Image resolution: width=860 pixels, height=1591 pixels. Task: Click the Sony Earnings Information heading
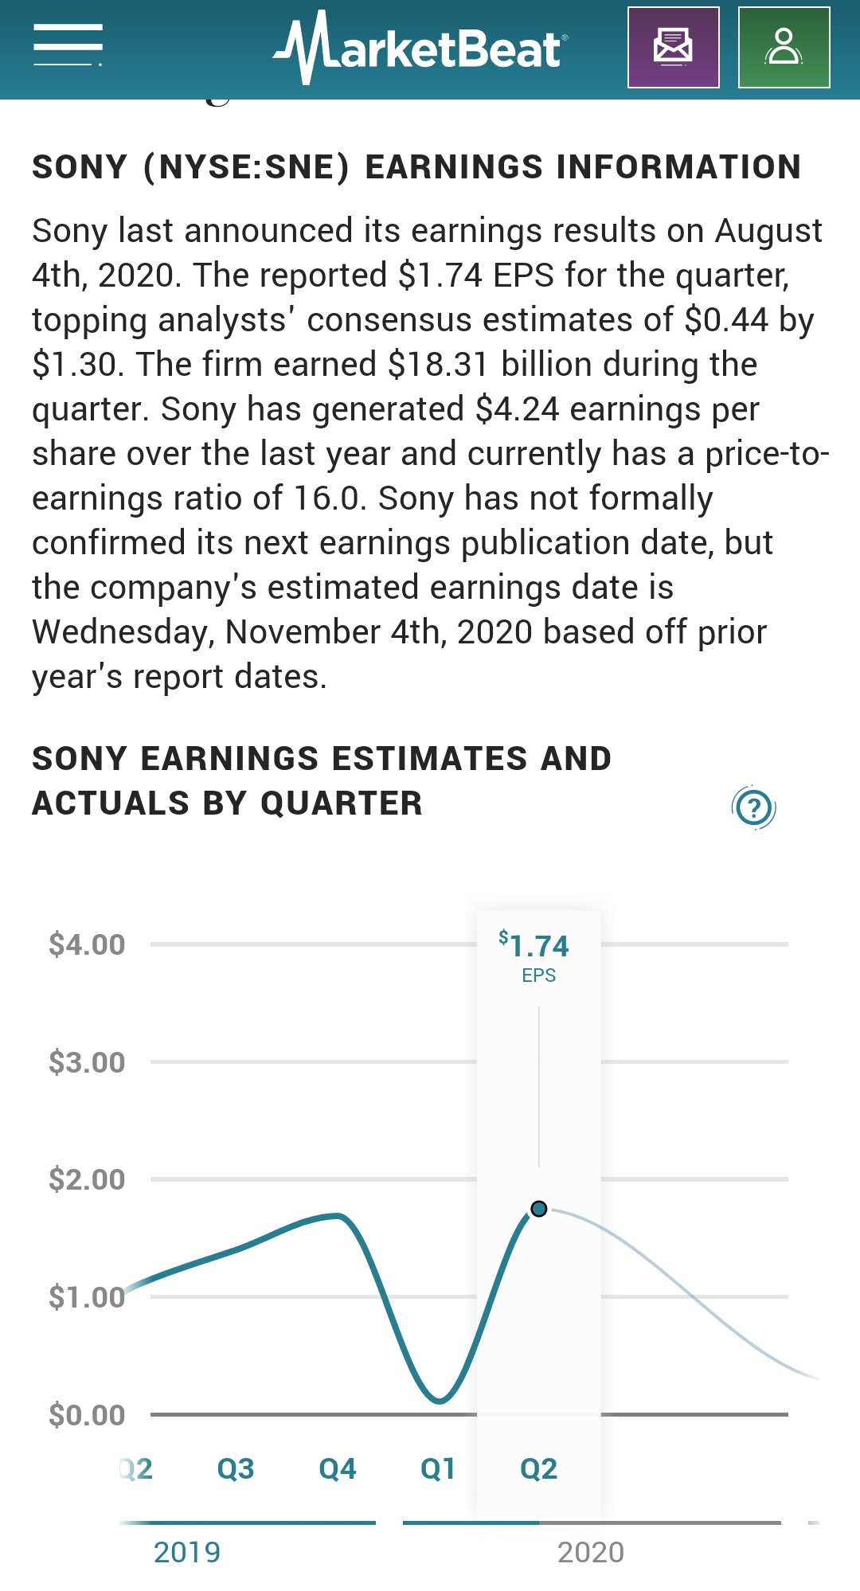click(416, 167)
